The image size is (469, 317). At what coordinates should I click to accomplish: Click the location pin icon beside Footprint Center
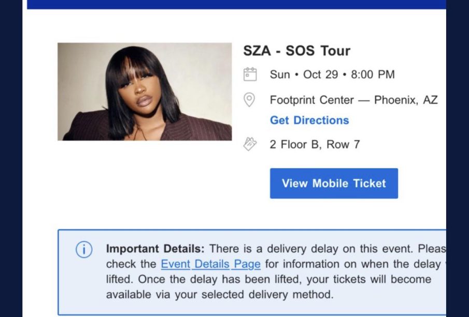coord(249,100)
